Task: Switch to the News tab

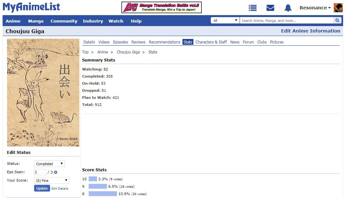Action: coord(235,42)
